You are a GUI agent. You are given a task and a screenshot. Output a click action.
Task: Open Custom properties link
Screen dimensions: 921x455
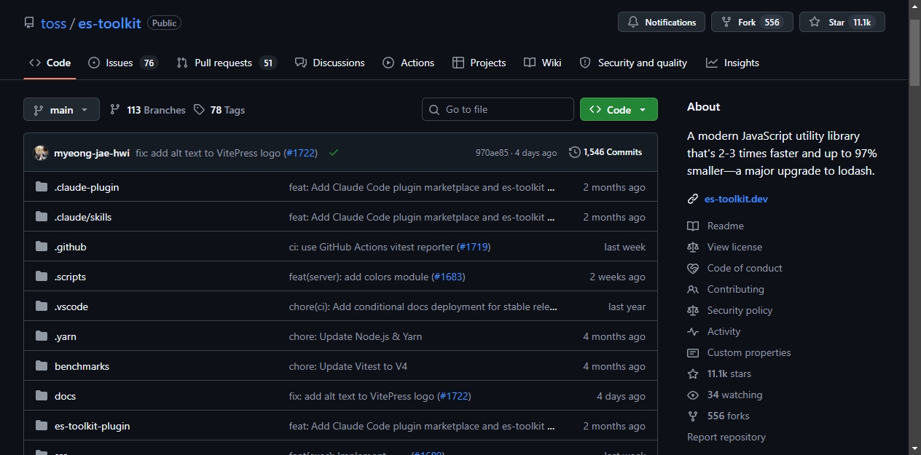749,352
